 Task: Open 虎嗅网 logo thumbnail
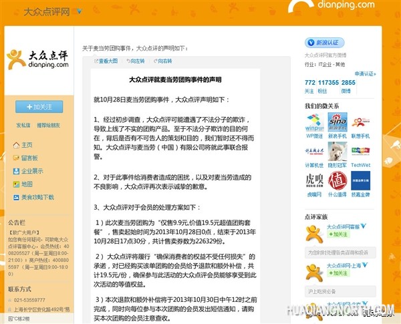[314, 181]
